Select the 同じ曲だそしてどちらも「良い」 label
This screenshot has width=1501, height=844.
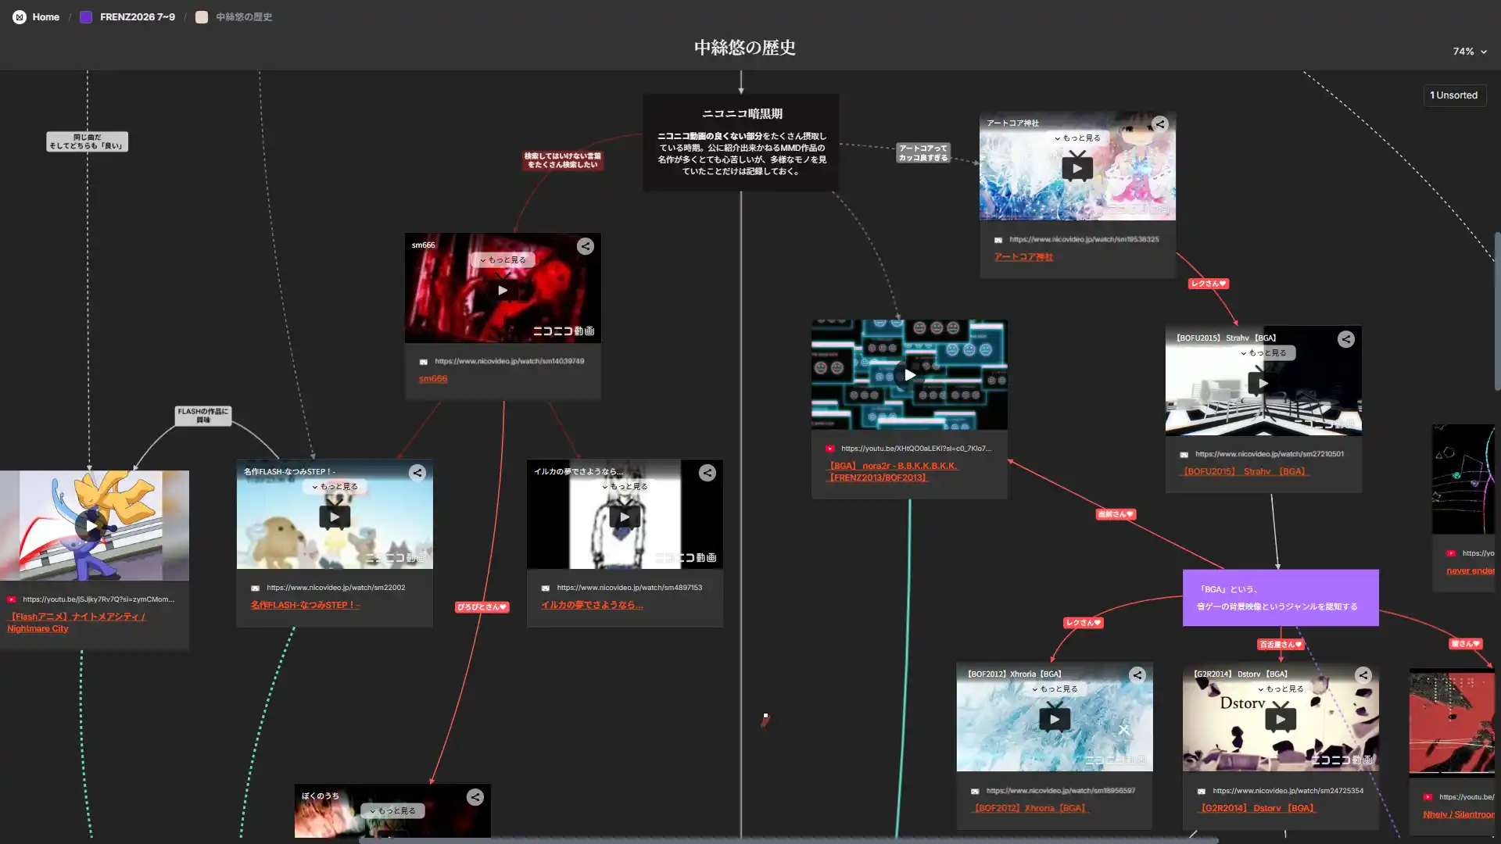87,141
